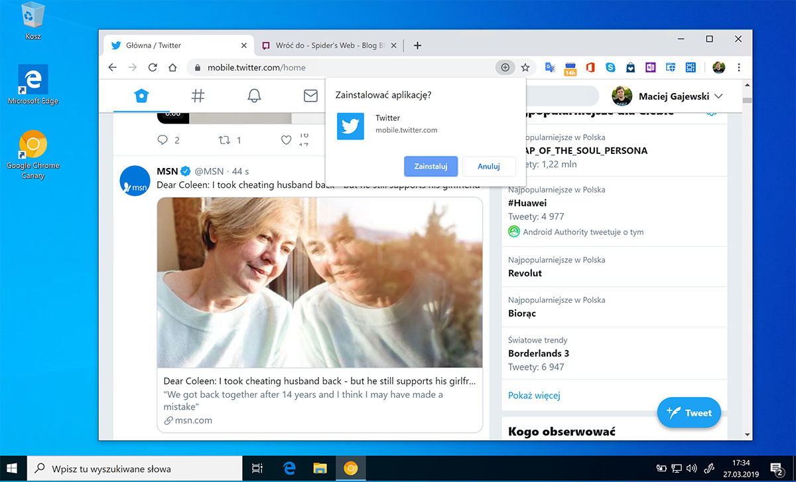
Task: Click the MSN tweet author name
Action: [167, 171]
